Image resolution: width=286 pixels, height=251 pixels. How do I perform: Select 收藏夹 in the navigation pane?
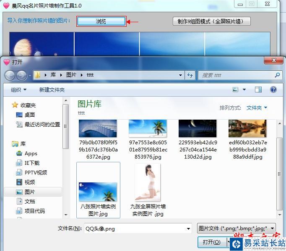click(x=28, y=105)
